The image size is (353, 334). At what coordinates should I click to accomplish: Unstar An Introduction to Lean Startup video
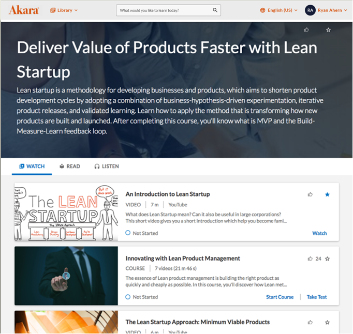pos(327,194)
